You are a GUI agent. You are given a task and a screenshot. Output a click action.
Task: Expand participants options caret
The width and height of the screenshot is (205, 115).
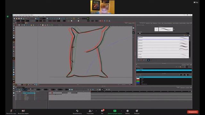click(x=96, y=111)
